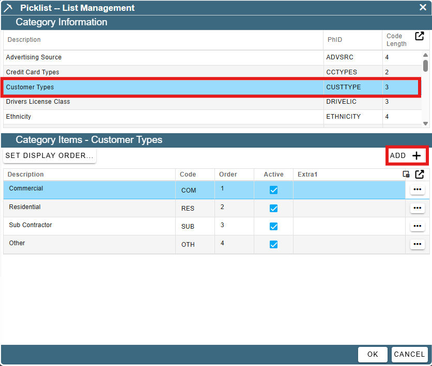Click the export icon in Category Information header
The width and height of the screenshot is (432, 366).
click(419, 36)
